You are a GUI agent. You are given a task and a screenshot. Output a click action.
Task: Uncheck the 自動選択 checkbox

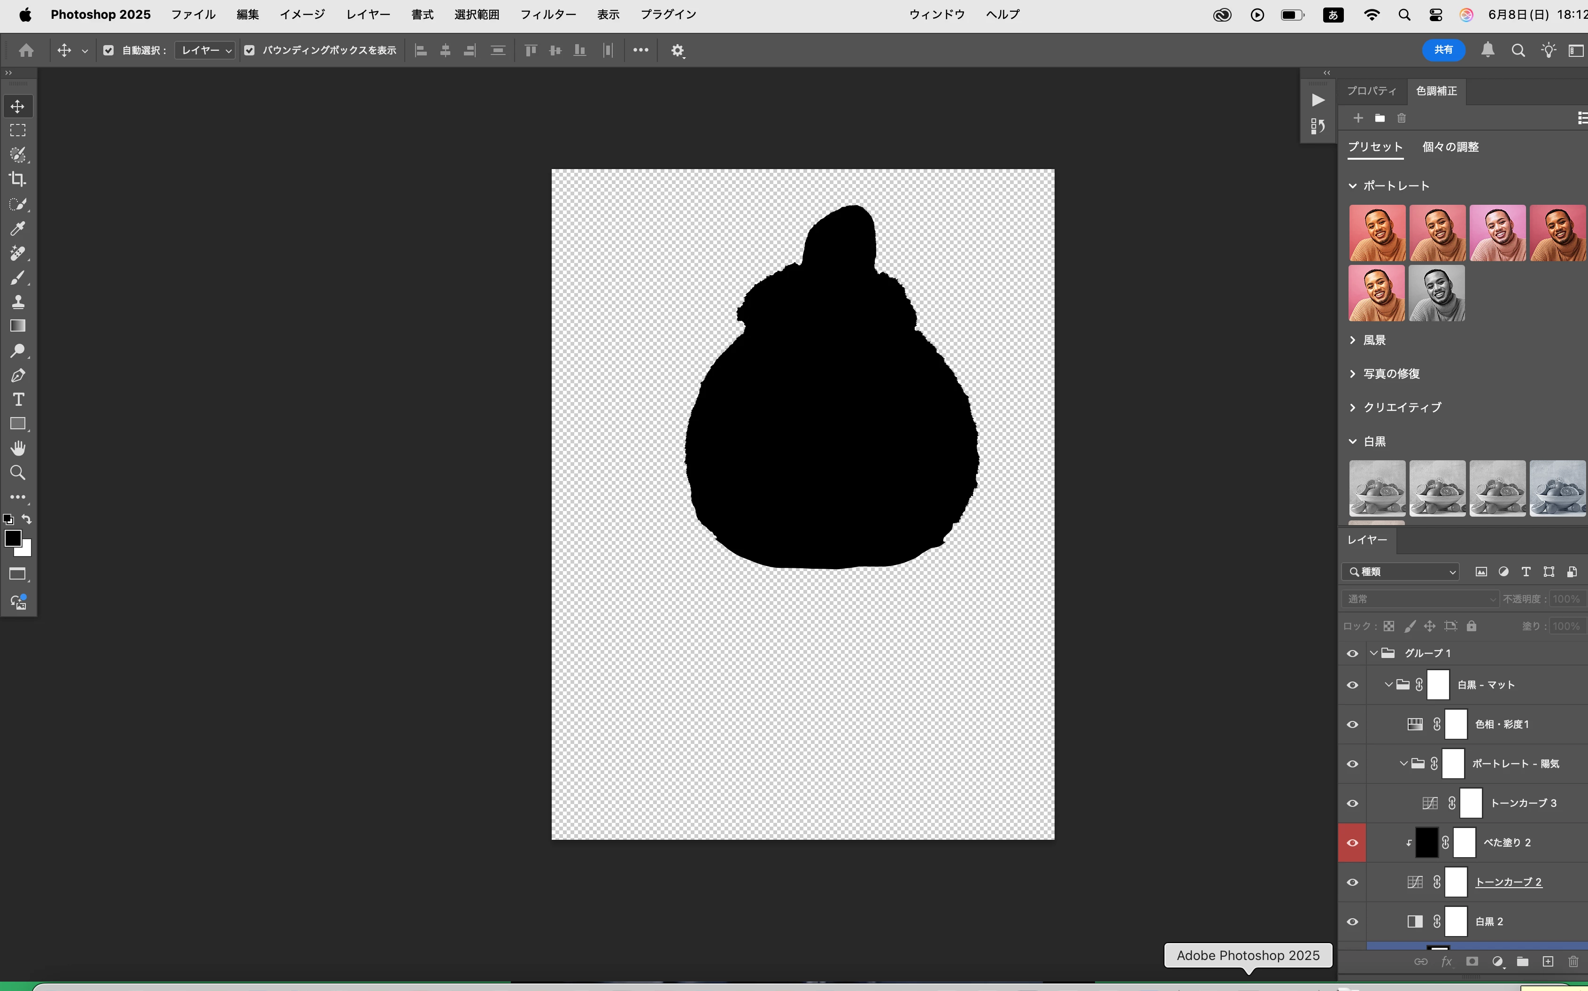pos(109,50)
